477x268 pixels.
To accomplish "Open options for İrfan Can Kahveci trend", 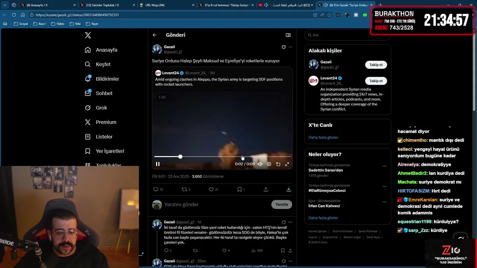I will [x=385, y=202].
